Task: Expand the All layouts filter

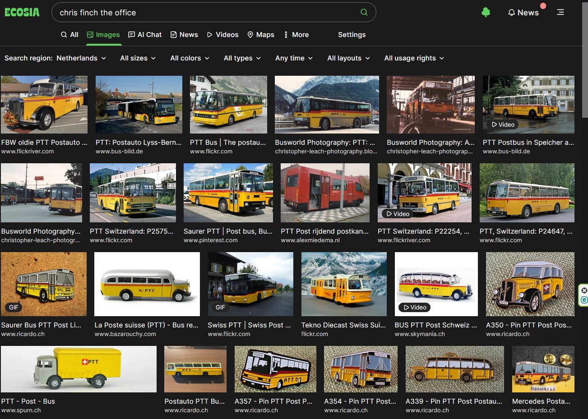Action: [x=349, y=58]
